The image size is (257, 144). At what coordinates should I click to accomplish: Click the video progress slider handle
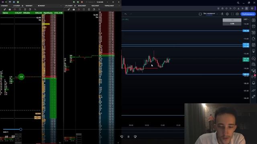tap(20, 129)
